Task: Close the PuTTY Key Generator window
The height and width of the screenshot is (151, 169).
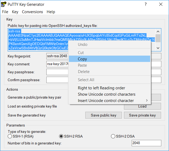Action: pyautogui.click(x=161, y=4)
